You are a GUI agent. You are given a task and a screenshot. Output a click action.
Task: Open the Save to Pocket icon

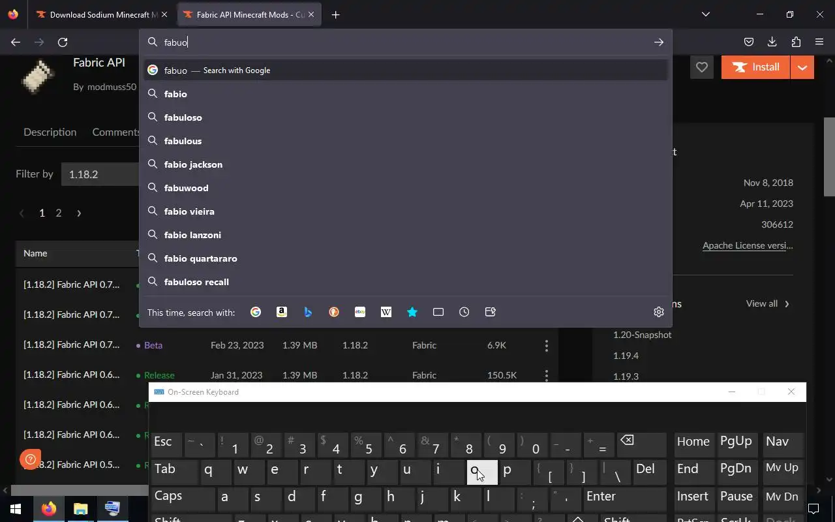pos(749,42)
